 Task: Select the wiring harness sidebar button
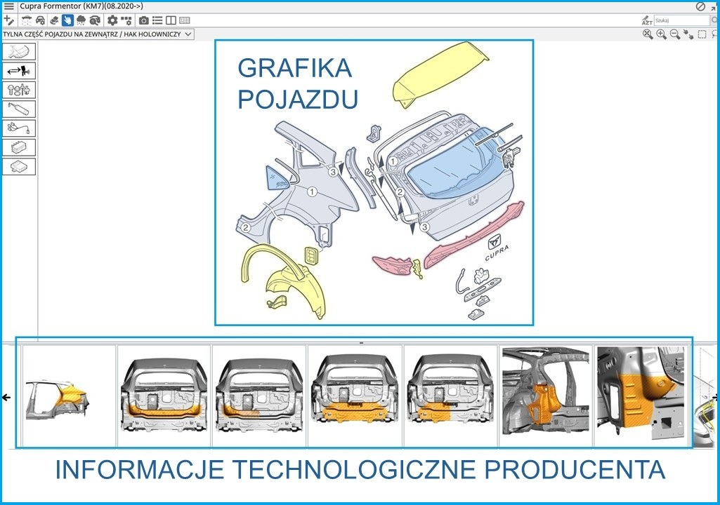pyautogui.click(x=19, y=128)
